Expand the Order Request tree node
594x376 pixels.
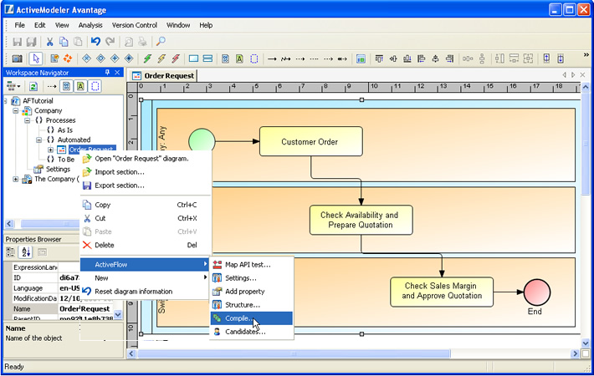coord(50,150)
